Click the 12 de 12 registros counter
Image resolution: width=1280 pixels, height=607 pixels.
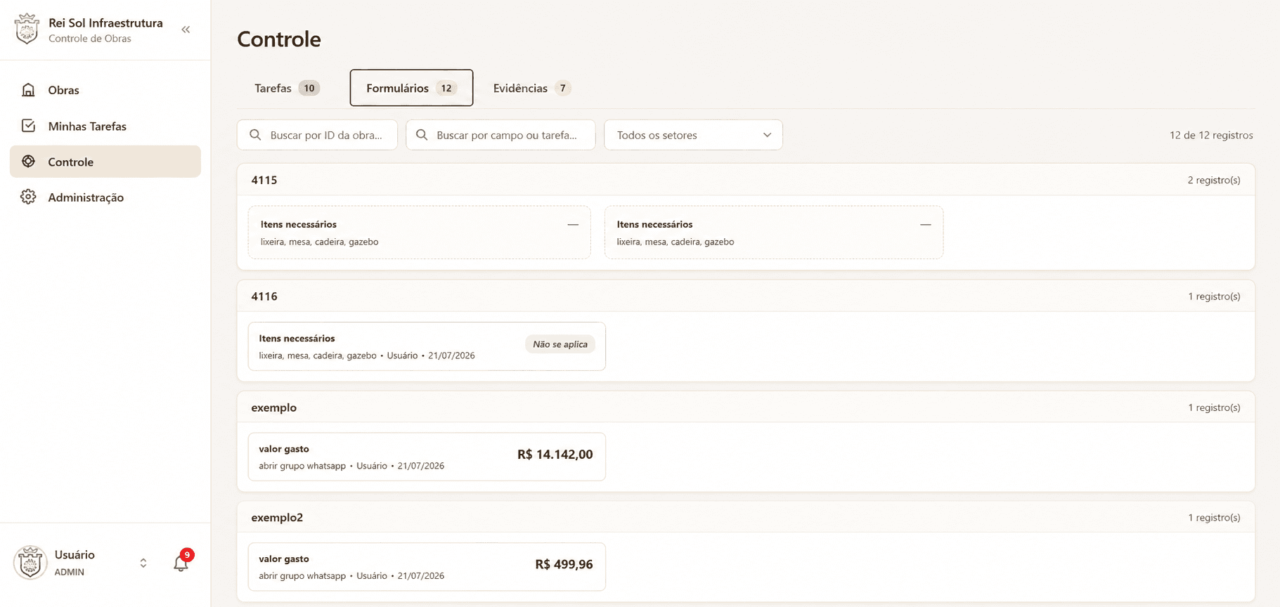1211,135
